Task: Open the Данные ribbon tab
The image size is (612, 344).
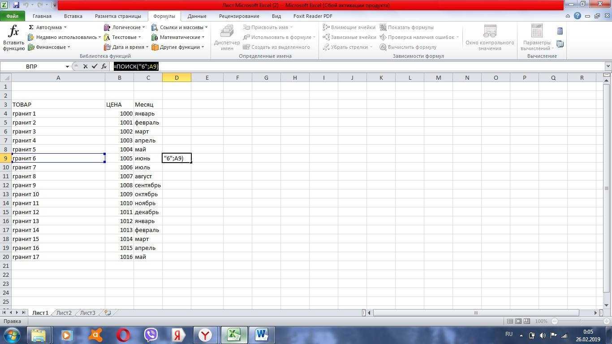Action: pos(197,16)
